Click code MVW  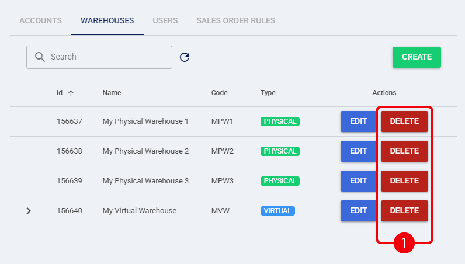[x=220, y=211]
